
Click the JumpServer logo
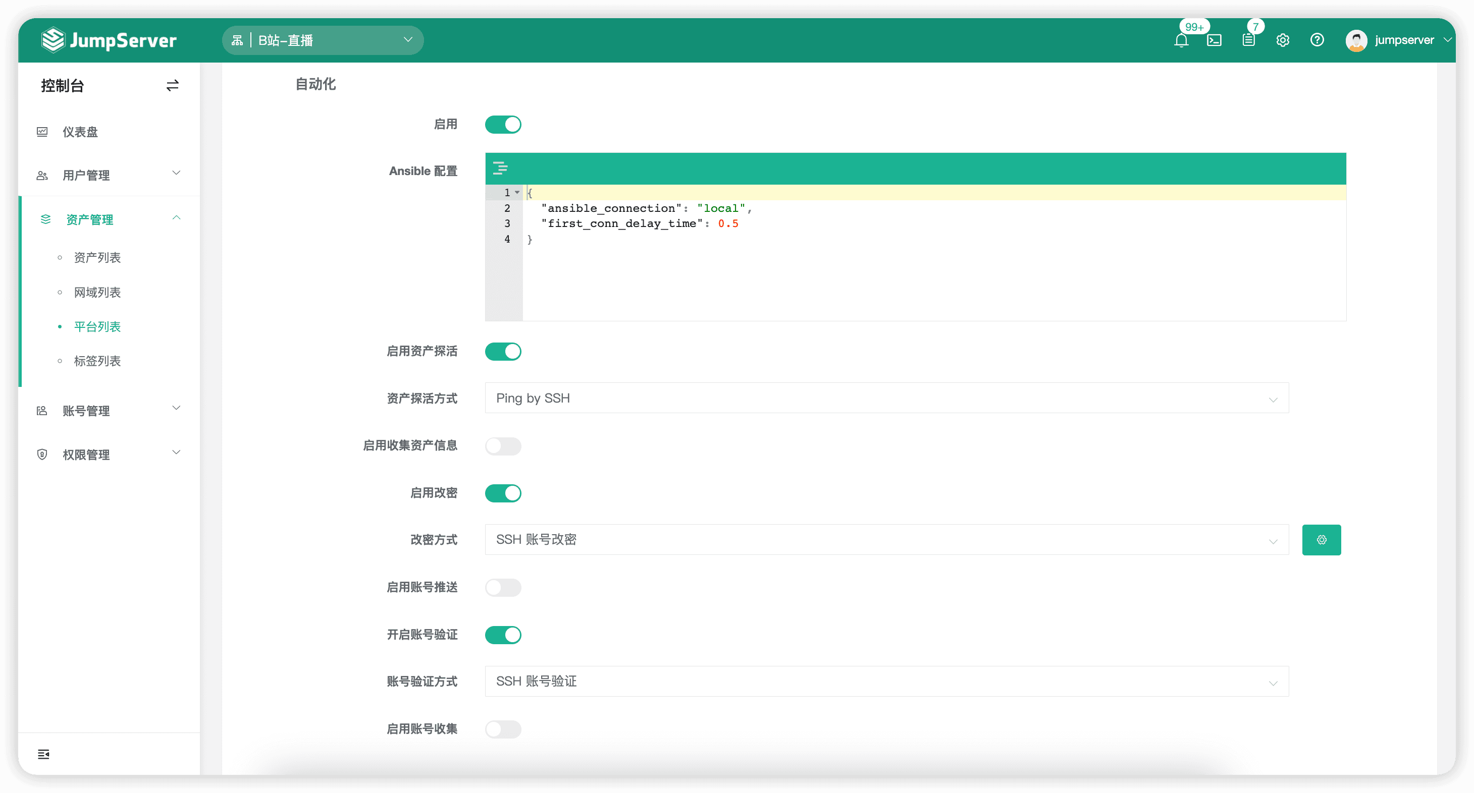109,40
